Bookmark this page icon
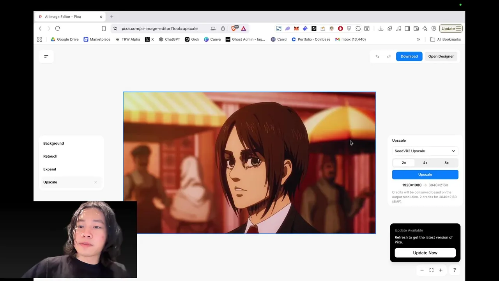The width and height of the screenshot is (499, 281). [x=104, y=28]
